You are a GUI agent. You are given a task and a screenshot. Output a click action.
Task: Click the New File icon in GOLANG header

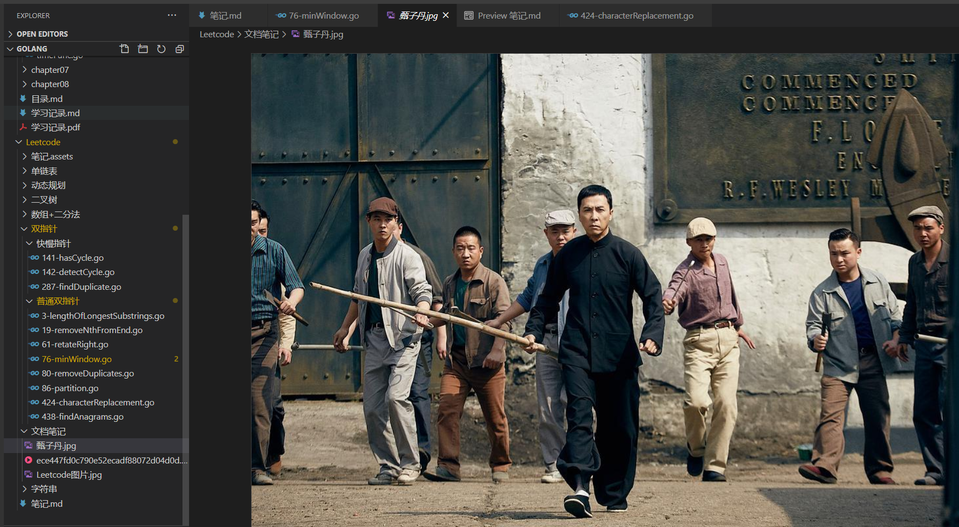124,49
